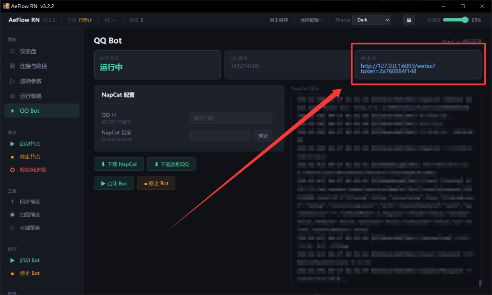Switch to the QQ Bot sidebar page

pyautogui.click(x=29, y=111)
